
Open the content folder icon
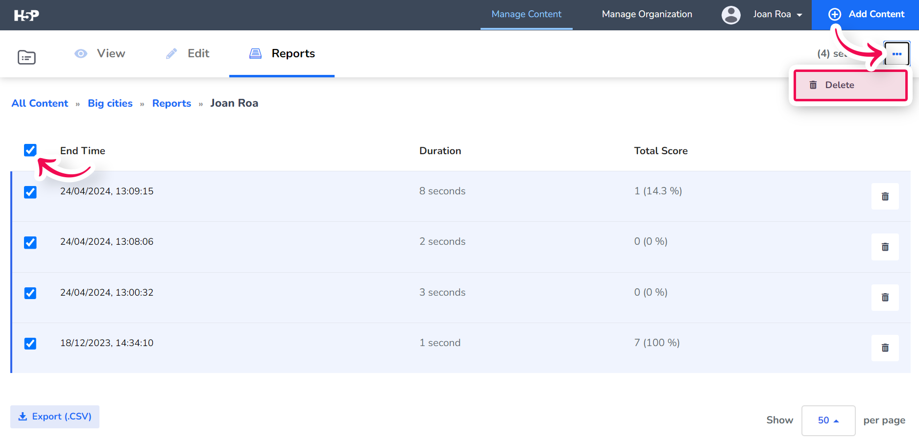click(26, 57)
